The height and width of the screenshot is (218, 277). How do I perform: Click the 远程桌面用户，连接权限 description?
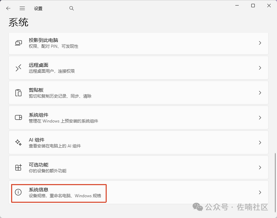(52, 71)
